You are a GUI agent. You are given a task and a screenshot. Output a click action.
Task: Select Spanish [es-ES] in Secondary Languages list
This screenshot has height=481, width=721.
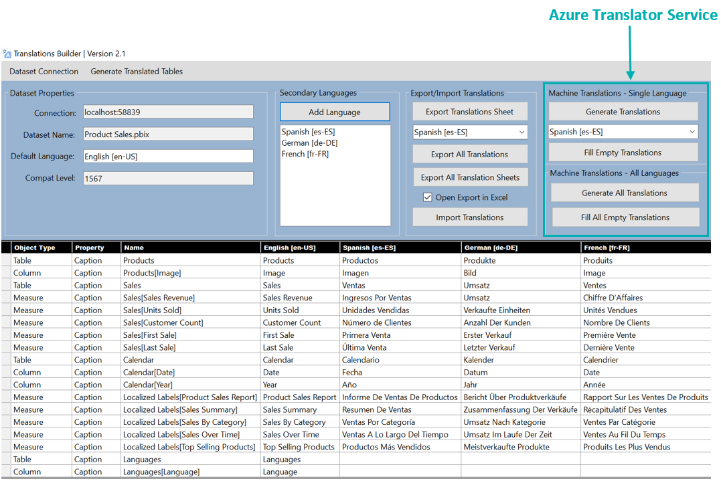308,132
